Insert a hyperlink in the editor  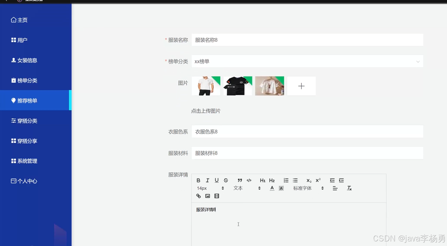pos(198,196)
